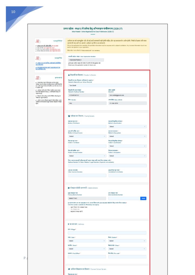Click the Primary Mobile Number field
The height and width of the screenshot is (275, 195).
coord(87,198)
